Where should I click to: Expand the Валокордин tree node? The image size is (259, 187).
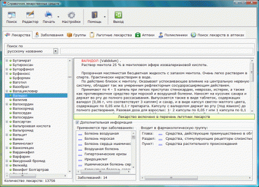click(7, 104)
